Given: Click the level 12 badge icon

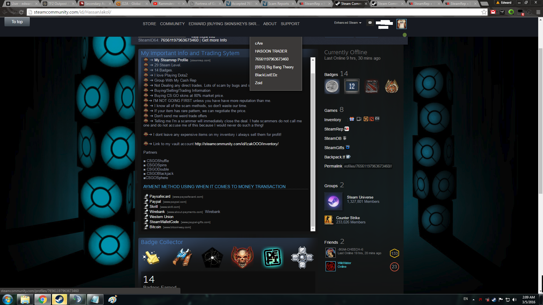Looking at the screenshot, I should pyautogui.click(x=352, y=86).
